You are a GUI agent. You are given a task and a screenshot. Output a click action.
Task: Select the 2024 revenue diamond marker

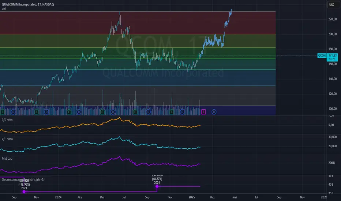pyautogui.click(x=157, y=186)
